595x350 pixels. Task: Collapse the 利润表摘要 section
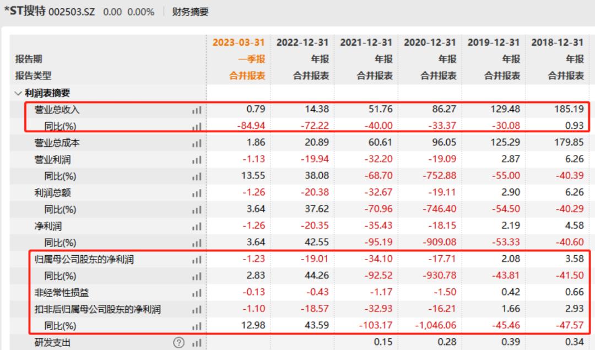pyautogui.click(x=17, y=92)
